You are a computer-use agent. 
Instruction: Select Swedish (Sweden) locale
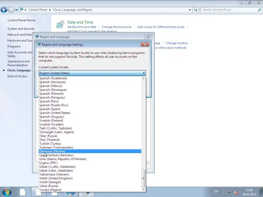click(90, 124)
